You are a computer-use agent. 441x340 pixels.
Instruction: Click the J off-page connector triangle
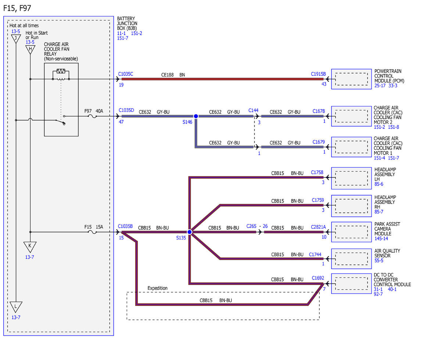[15, 39]
